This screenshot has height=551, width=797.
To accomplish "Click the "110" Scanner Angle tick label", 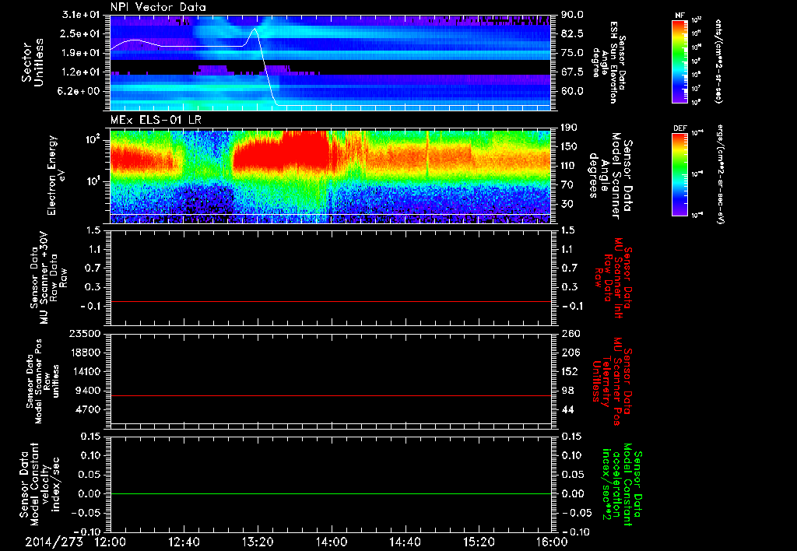I will coord(569,166).
